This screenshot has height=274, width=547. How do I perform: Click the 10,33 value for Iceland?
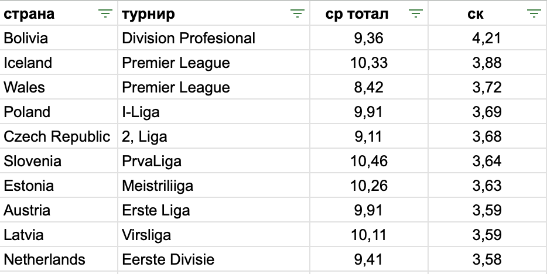[x=369, y=63]
